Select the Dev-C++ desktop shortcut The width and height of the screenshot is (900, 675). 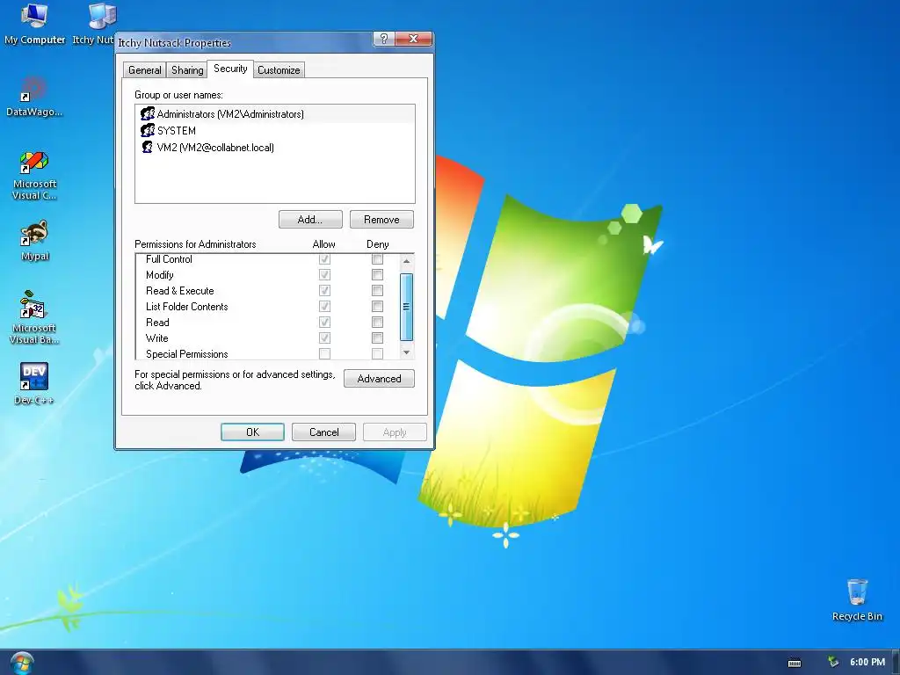pyautogui.click(x=34, y=383)
